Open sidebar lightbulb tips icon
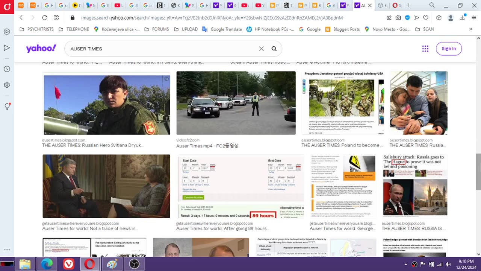Image resolution: width=481 pixels, height=271 pixels. (7, 107)
